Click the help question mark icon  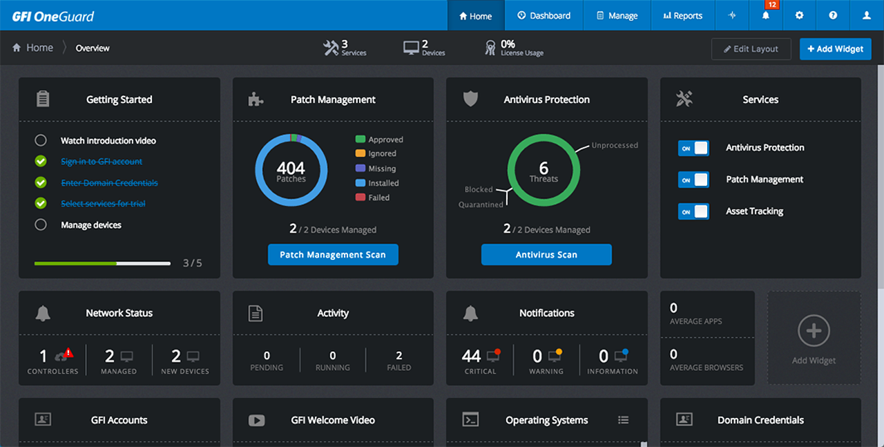(833, 15)
